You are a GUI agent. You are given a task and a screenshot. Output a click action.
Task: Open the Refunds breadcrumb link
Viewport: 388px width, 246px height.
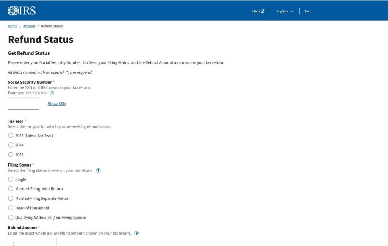pyautogui.click(x=29, y=26)
